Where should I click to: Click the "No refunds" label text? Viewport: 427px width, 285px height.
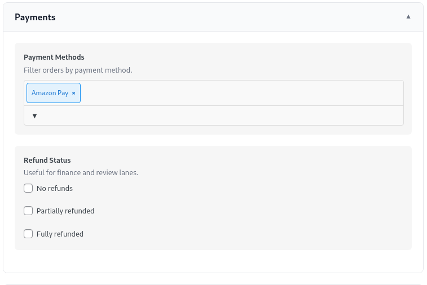coord(55,189)
